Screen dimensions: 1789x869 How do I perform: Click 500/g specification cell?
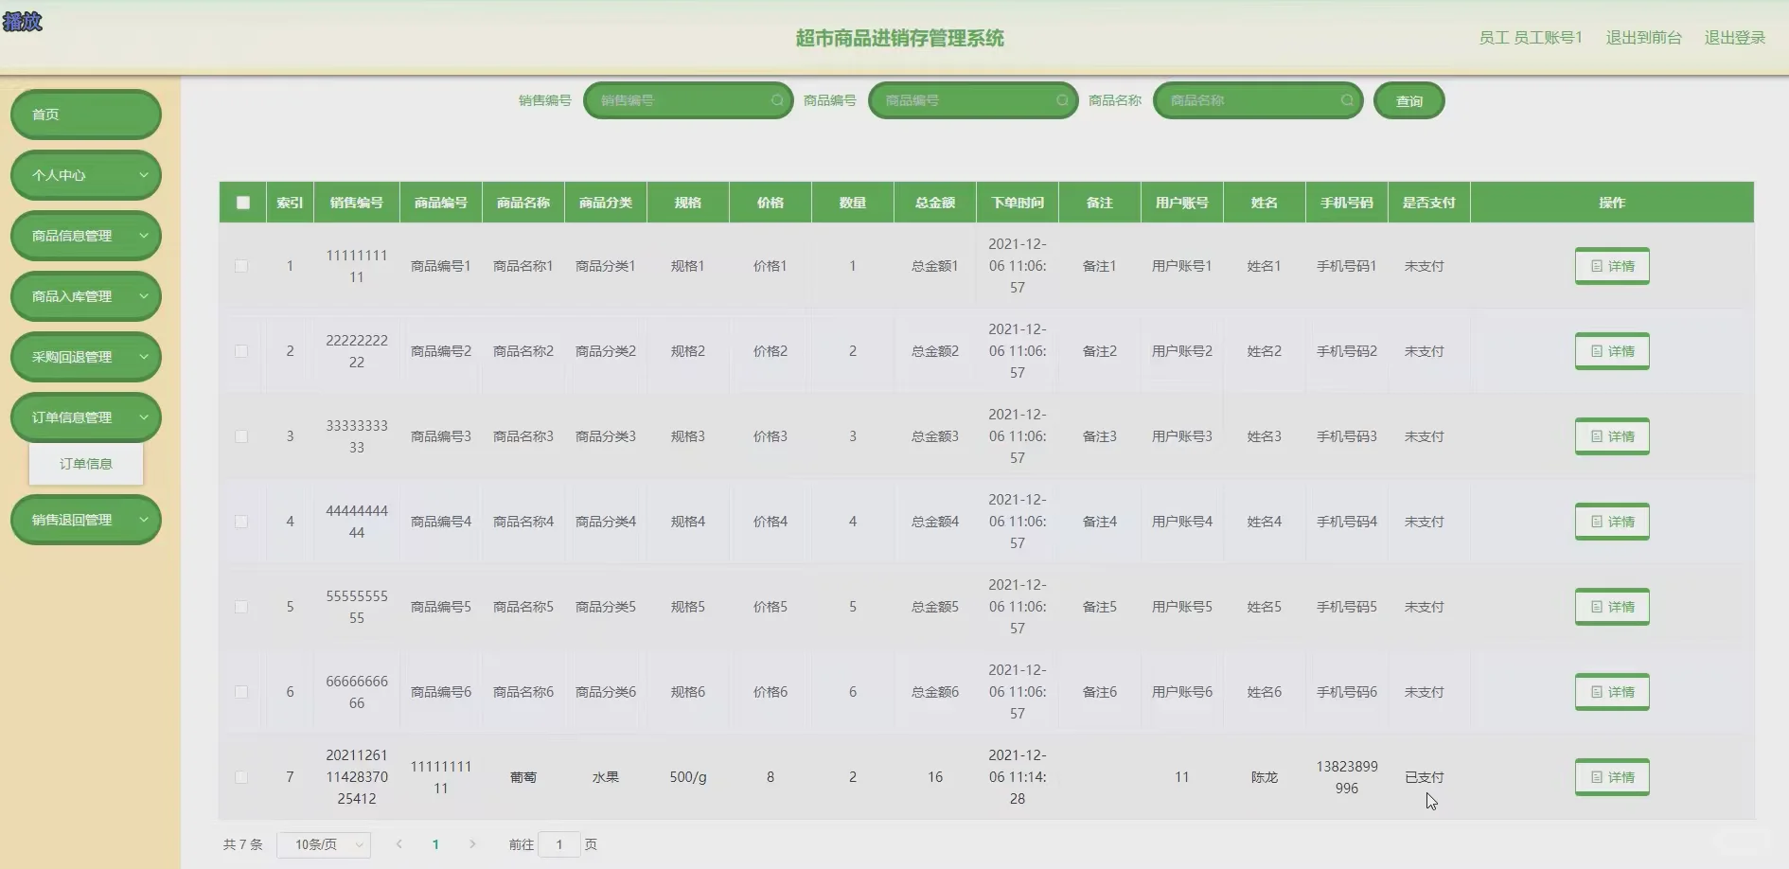pyautogui.click(x=688, y=777)
